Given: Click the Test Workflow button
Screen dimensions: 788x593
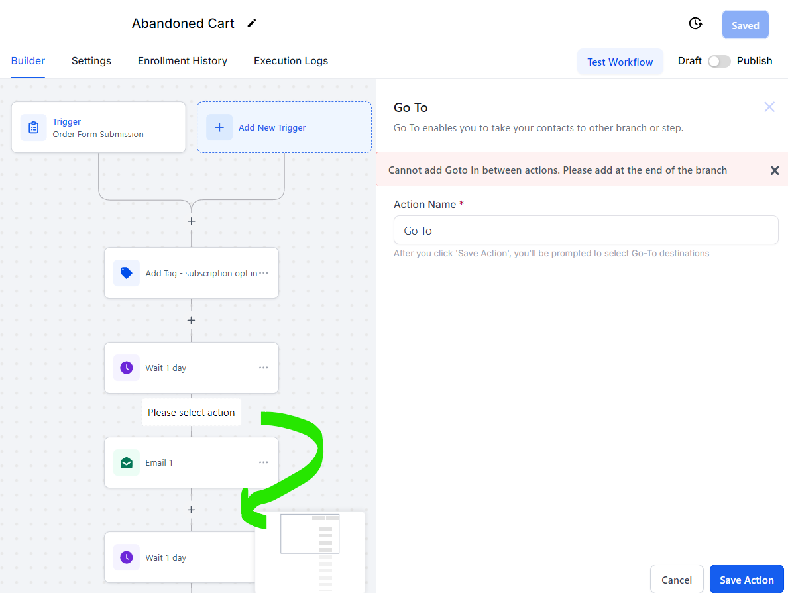Looking at the screenshot, I should 620,62.
